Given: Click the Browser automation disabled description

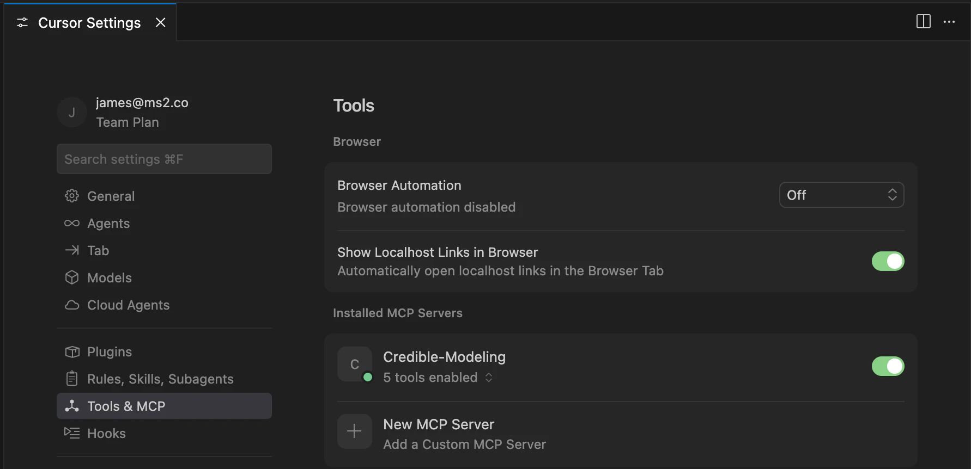Looking at the screenshot, I should point(426,207).
